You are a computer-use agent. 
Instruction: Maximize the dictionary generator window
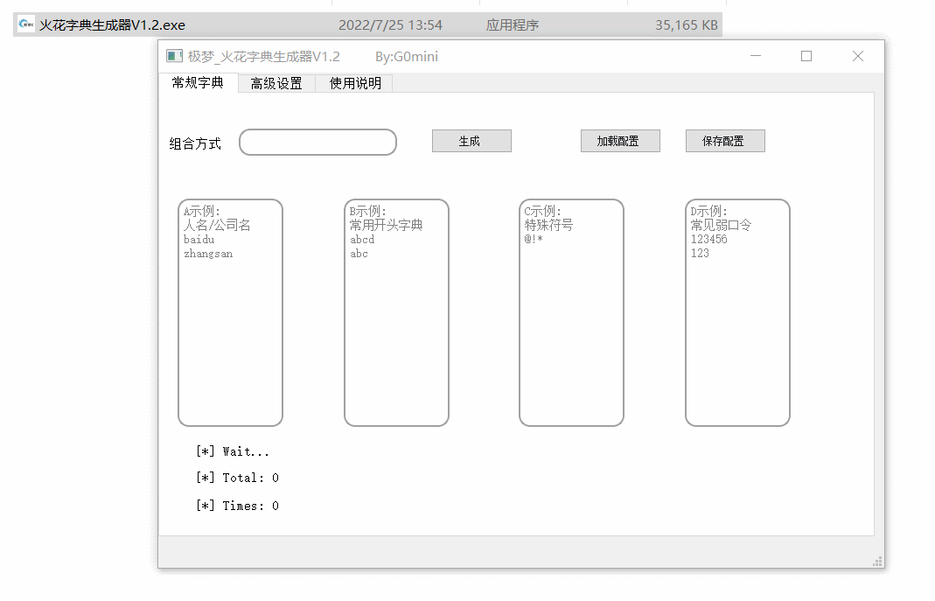click(x=806, y=57)
